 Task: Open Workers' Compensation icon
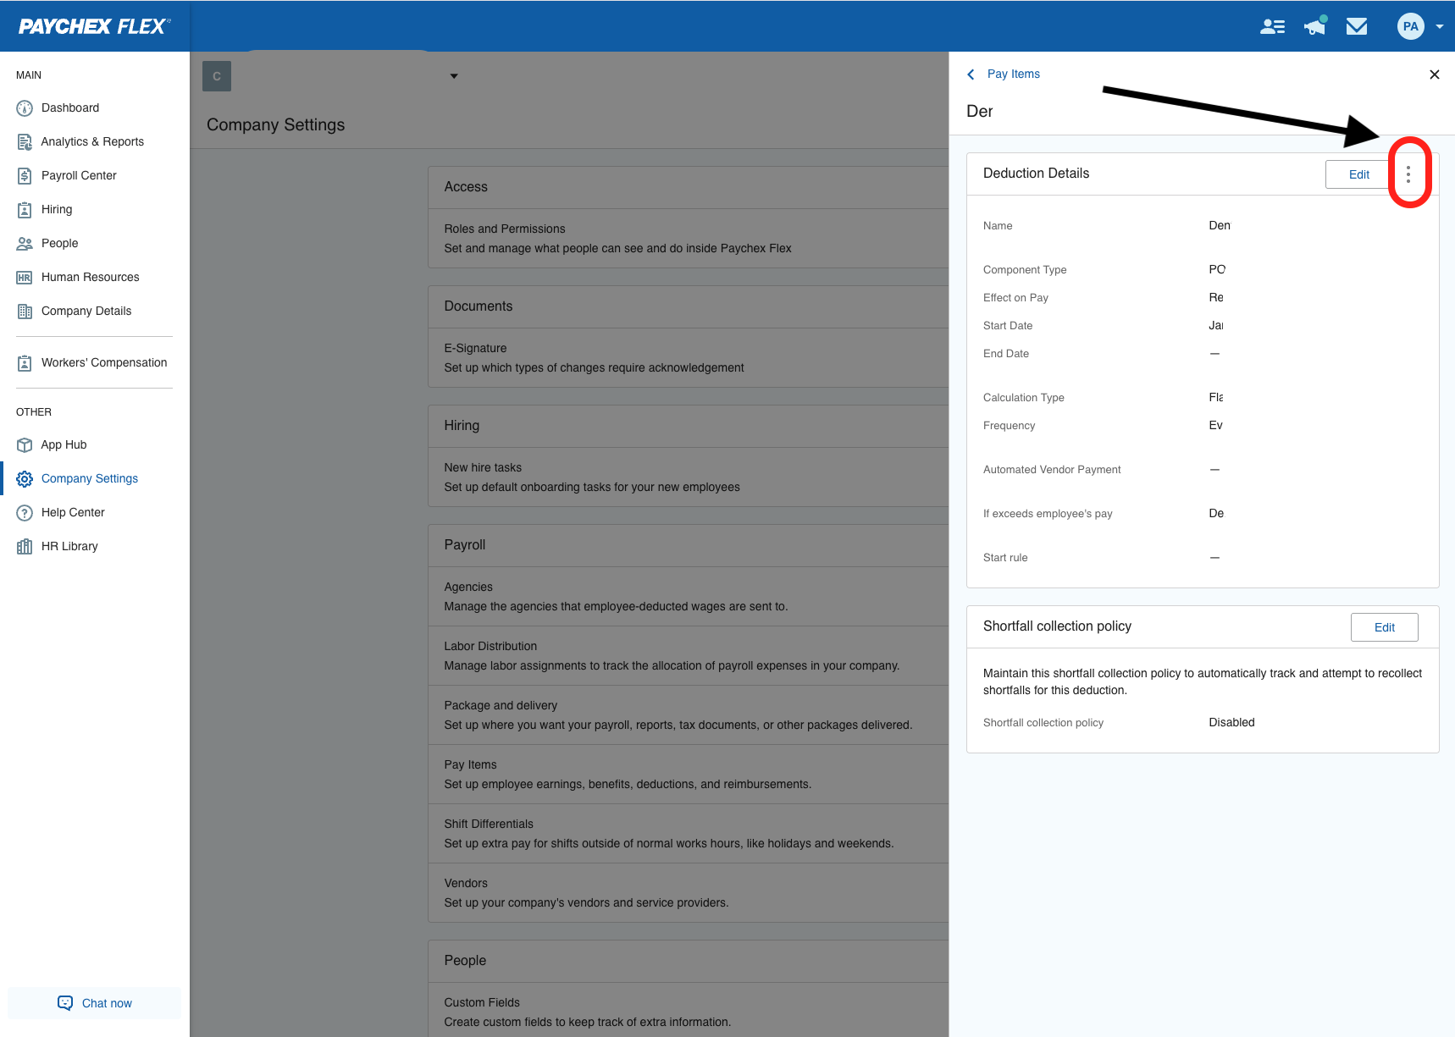(x=25, y=362)
